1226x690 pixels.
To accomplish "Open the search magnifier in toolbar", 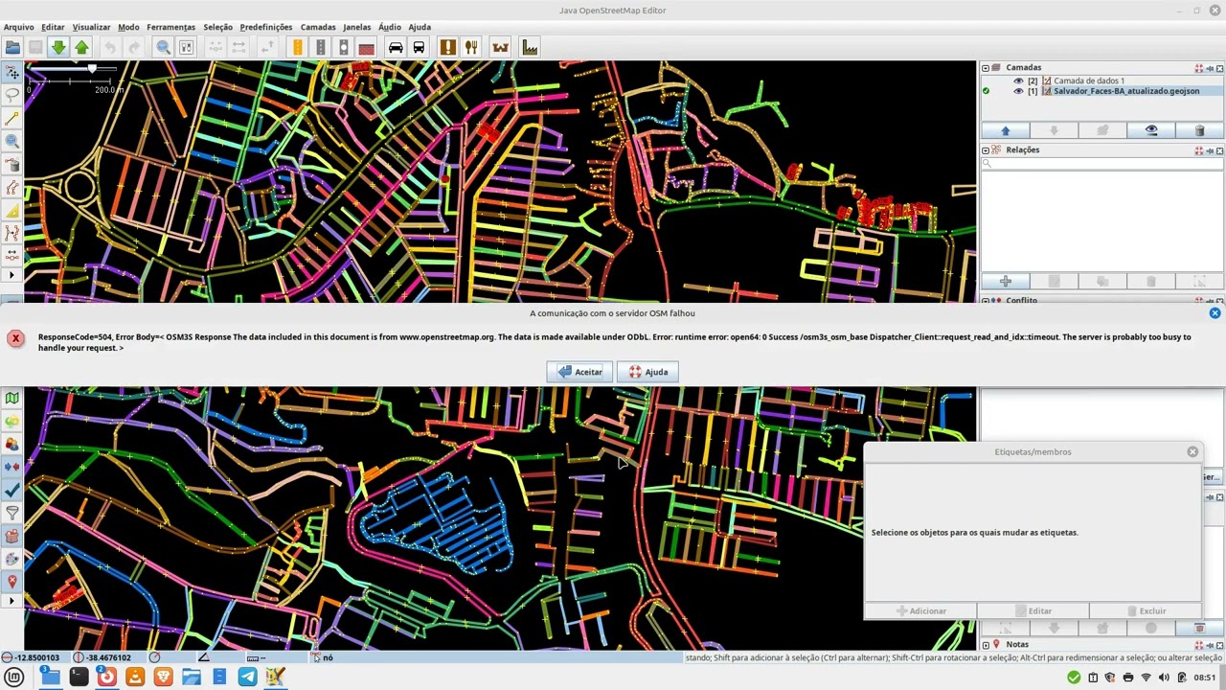I will tap(164, 48).
